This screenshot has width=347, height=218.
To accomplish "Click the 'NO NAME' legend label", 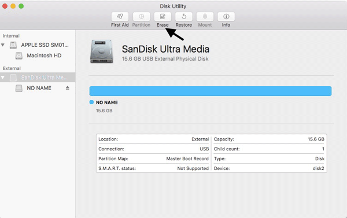I will coord(107,102).
